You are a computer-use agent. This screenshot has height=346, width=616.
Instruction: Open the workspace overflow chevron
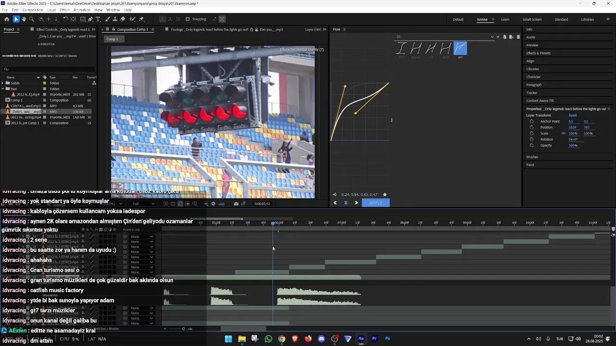pos(608,19)
